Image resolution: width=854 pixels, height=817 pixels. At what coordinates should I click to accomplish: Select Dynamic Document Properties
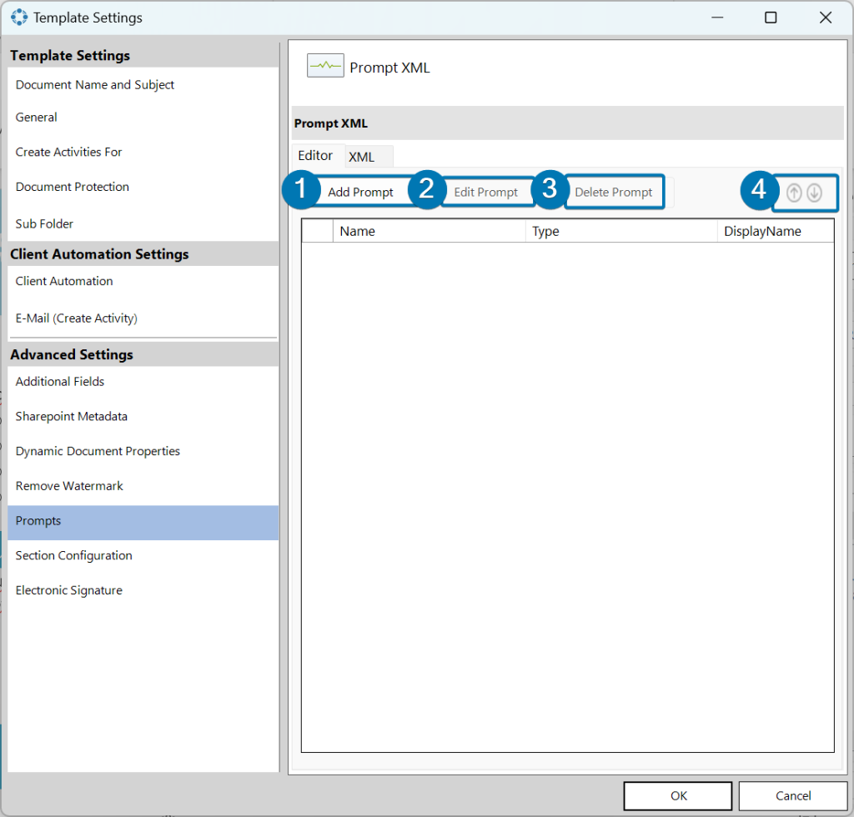pyautogui.click(x=143, y=452)
